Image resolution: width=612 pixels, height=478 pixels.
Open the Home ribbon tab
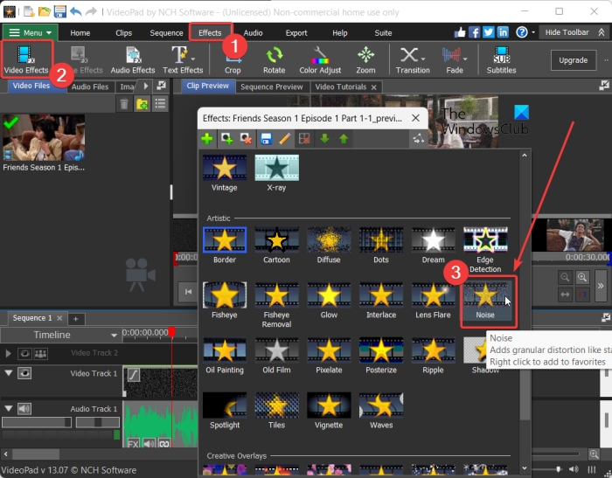pyautogui.click(x=80, y=33)
